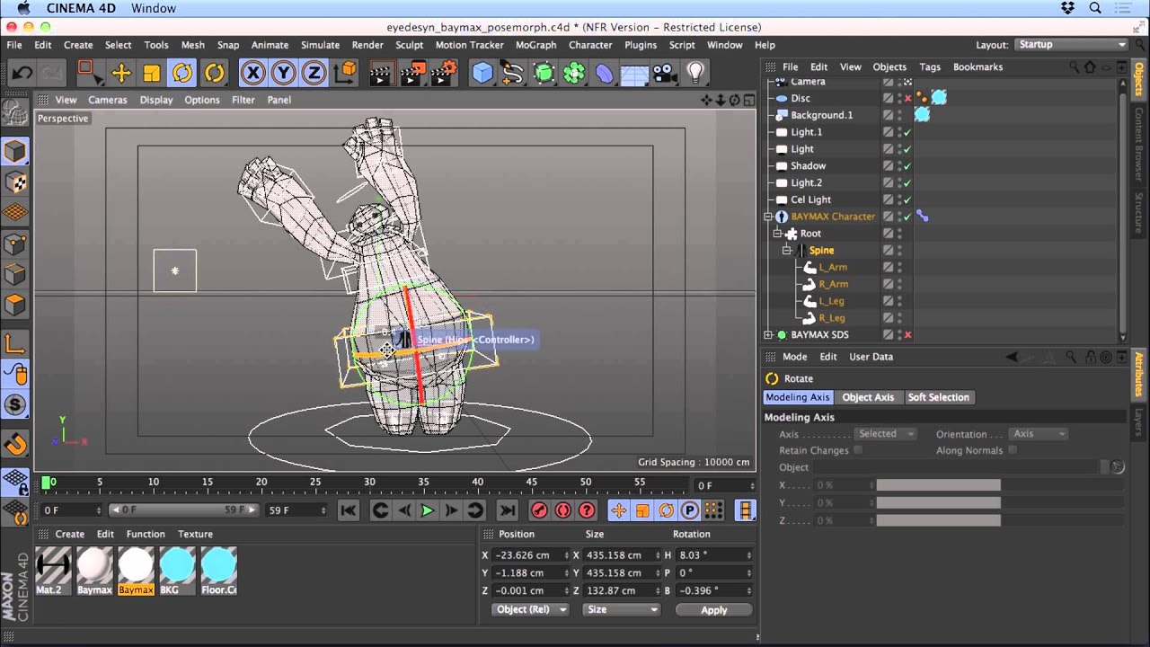Click the Enable Axis L-shaped icon
Viewport: 1150px width, 647px height.
click(15, 342)
